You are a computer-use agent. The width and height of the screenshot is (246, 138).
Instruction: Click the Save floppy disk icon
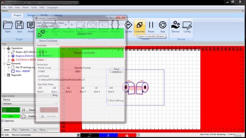(20, 25)
